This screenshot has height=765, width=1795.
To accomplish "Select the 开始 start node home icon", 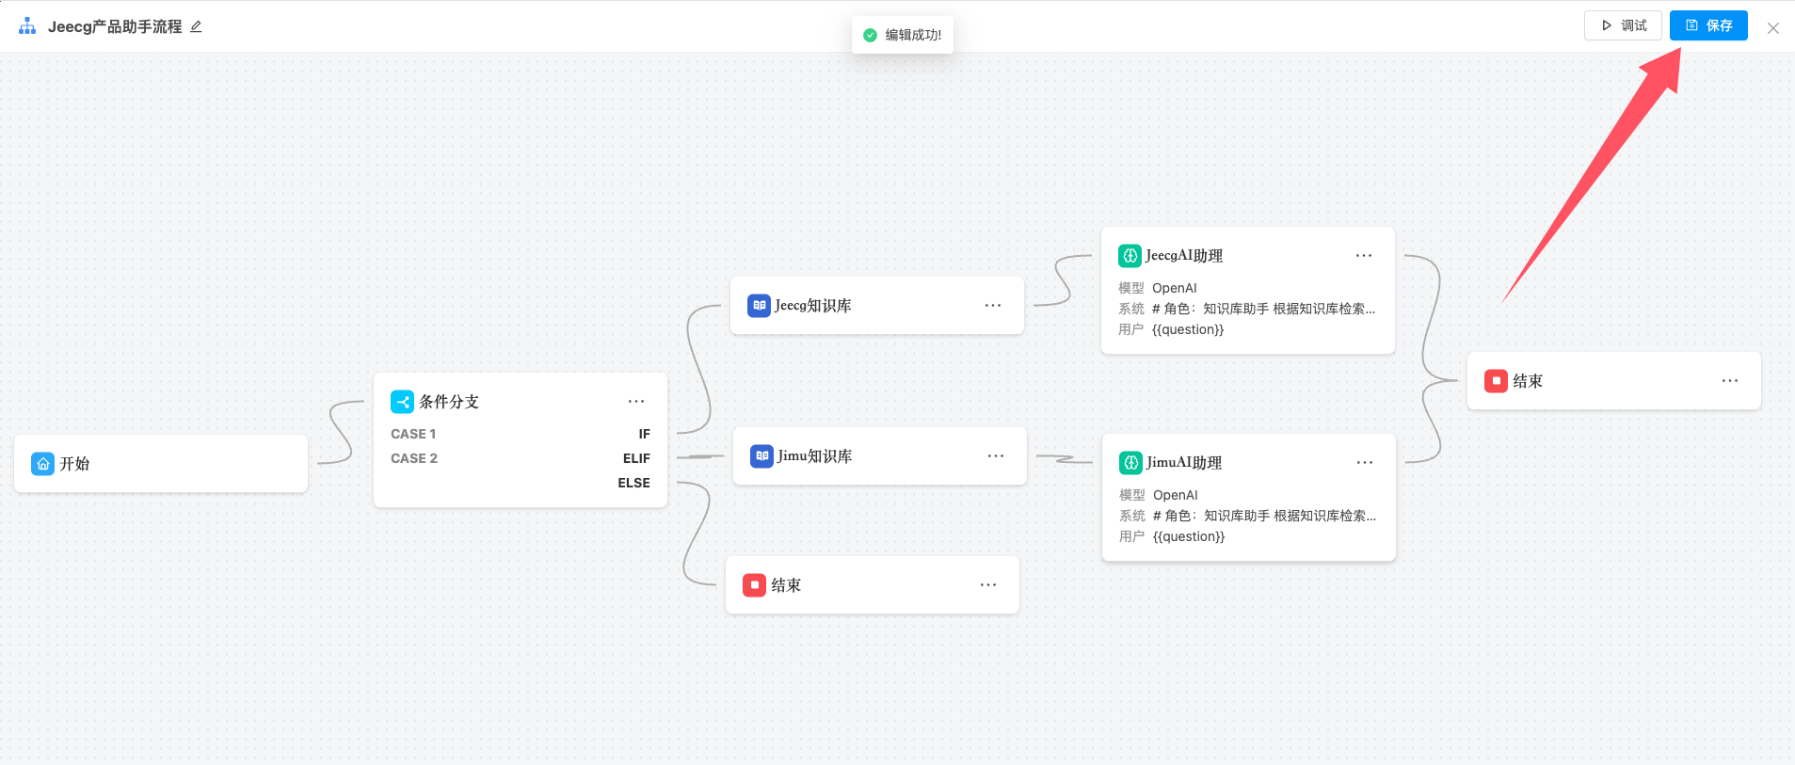I will click(x=43, y=464).
